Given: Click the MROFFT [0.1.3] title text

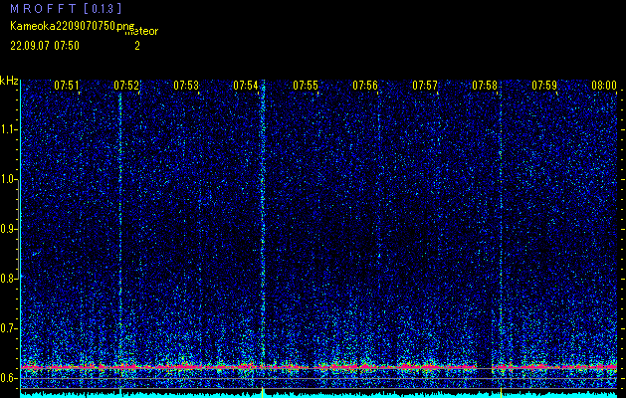Looking at the screenshot, I should (67, 8).
